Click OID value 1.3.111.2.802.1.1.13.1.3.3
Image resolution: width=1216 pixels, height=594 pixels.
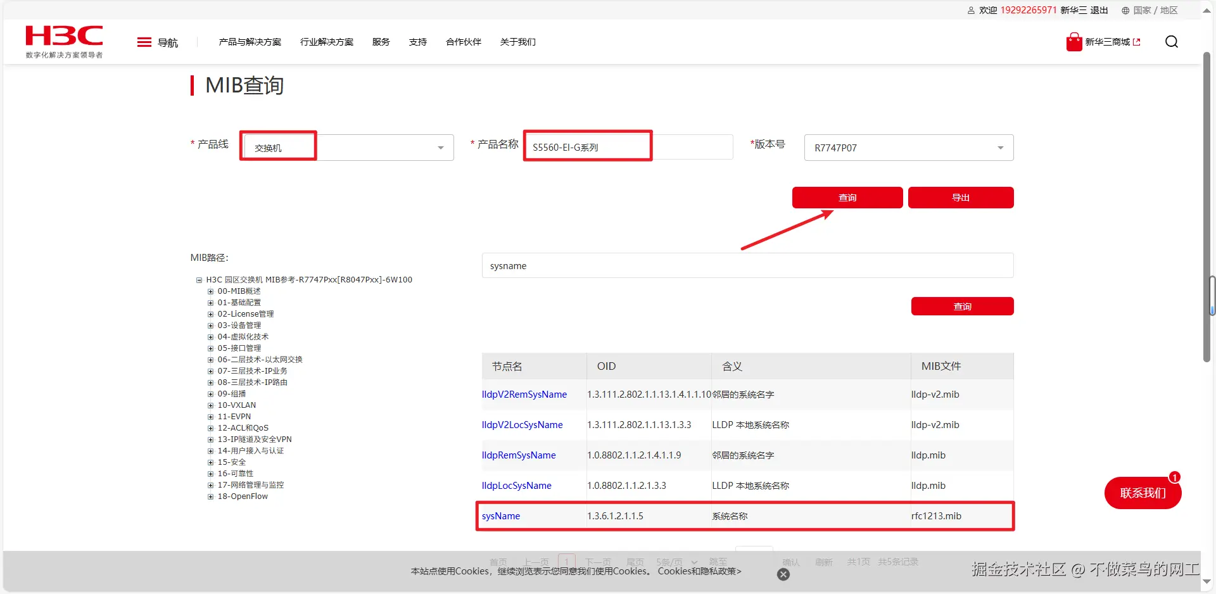tap(639, 425)
